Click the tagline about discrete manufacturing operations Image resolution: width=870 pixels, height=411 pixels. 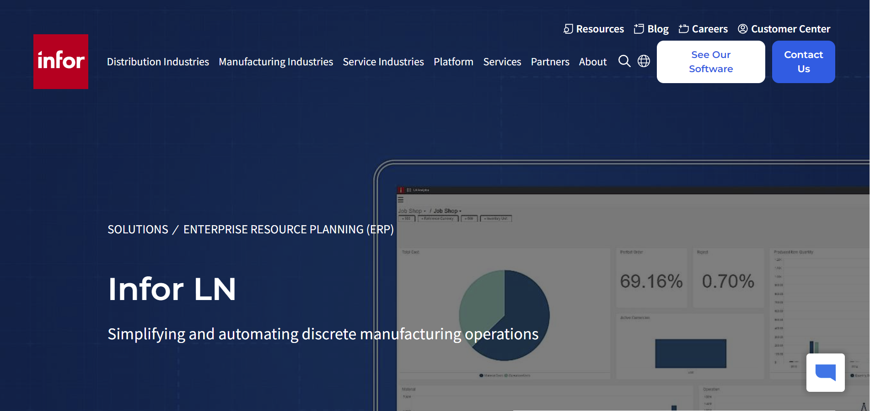(323, 334)
